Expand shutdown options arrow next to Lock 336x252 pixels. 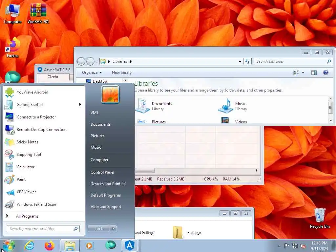tap(113, 229)
